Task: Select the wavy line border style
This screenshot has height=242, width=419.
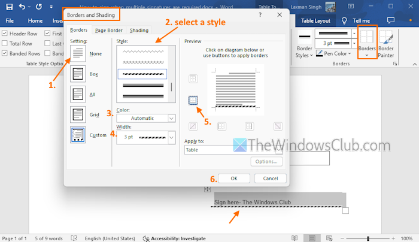Action: tap(143, 52)
